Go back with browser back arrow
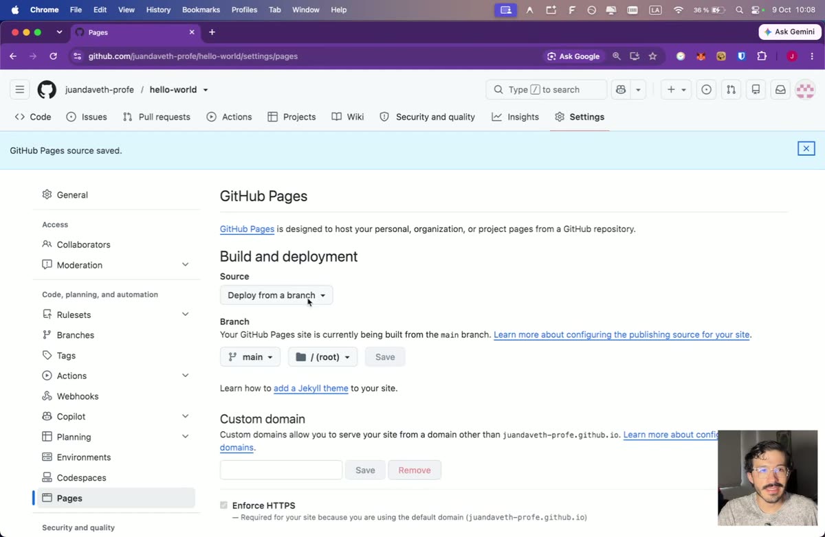The height and width of the screenshot is (537, 825). tap(13, 56)
